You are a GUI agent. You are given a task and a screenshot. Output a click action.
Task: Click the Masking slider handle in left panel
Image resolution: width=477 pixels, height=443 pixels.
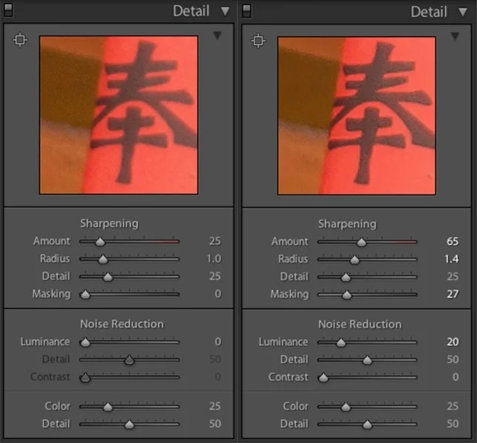click(86, 294)
